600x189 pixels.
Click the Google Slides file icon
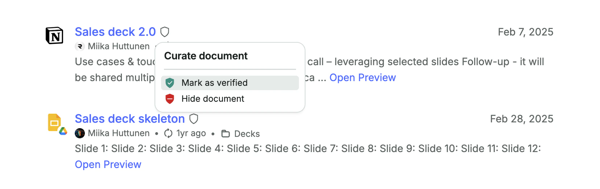[55, 123]
